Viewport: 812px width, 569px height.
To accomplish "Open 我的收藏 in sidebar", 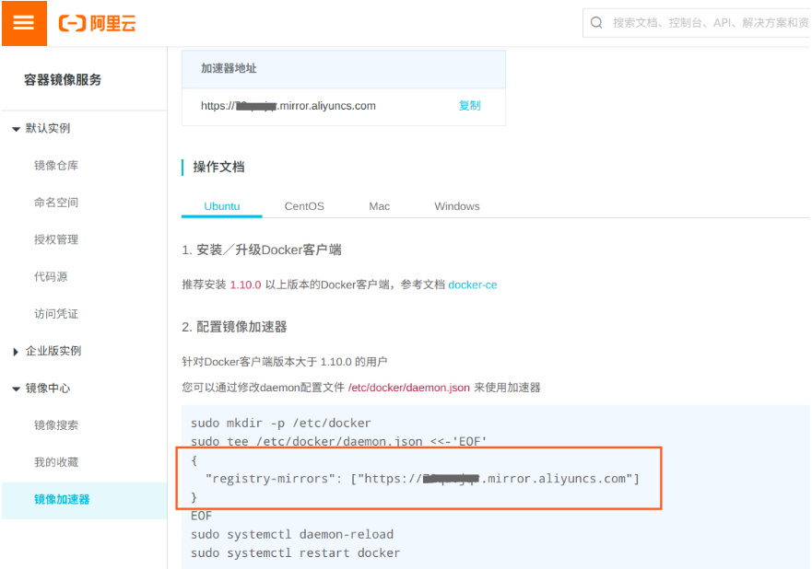I will point(56,462).
